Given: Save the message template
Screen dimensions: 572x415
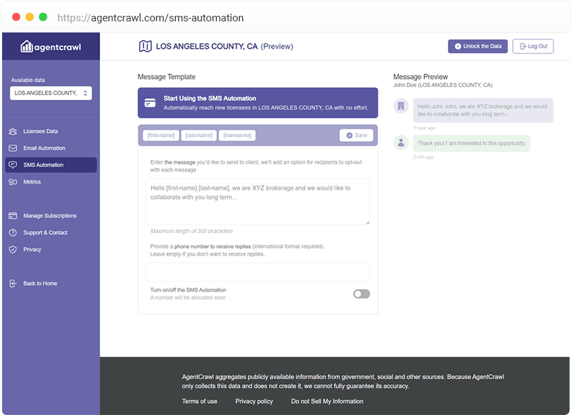Looking at the screenshot, I should pyautogui.click(x=357, y=135).
